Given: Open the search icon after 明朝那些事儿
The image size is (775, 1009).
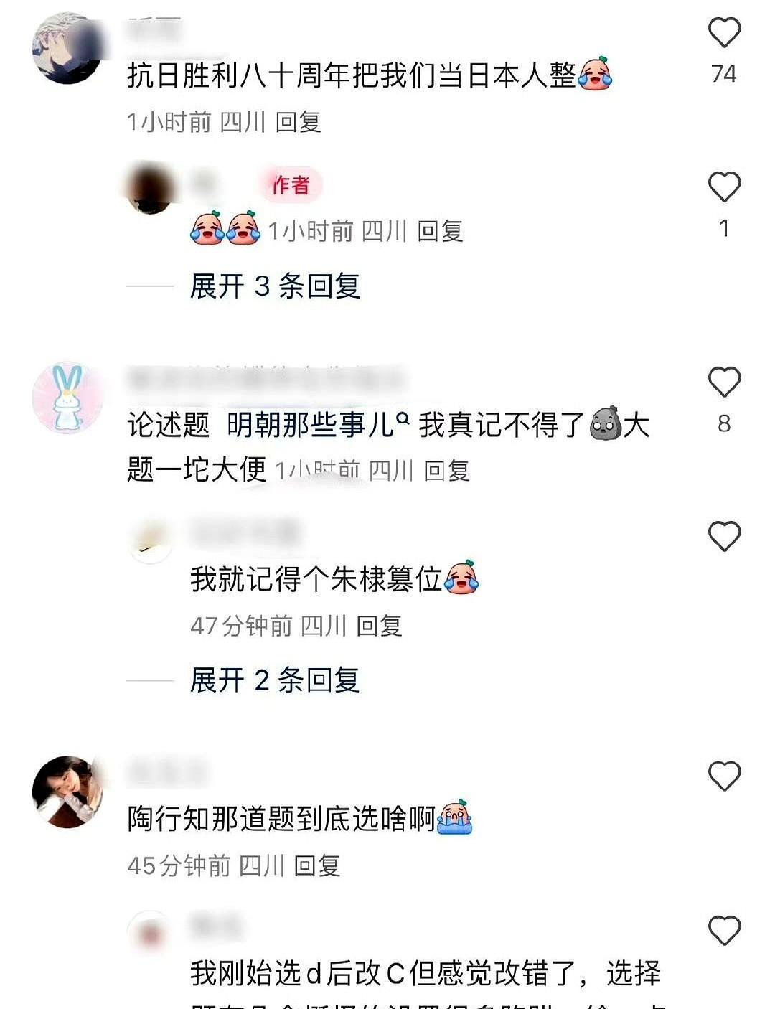Looking at the screenshot, I should tap(403, 418).
